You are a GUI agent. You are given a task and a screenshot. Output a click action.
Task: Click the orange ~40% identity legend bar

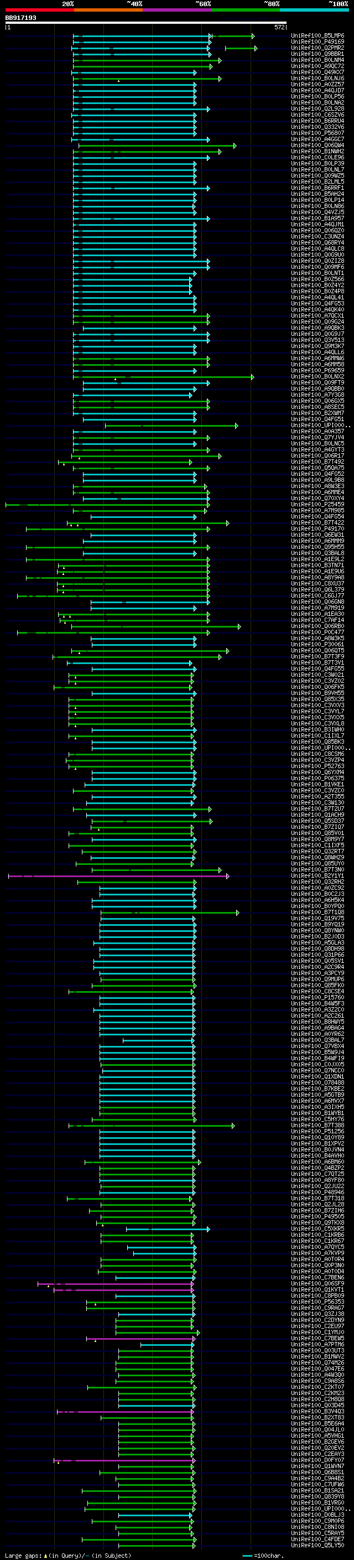pos(108,10)
